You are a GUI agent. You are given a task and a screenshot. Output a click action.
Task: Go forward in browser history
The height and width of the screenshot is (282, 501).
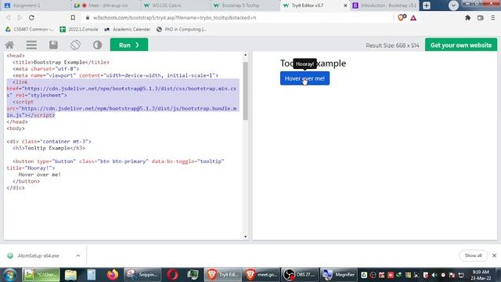tap(20, 18)
